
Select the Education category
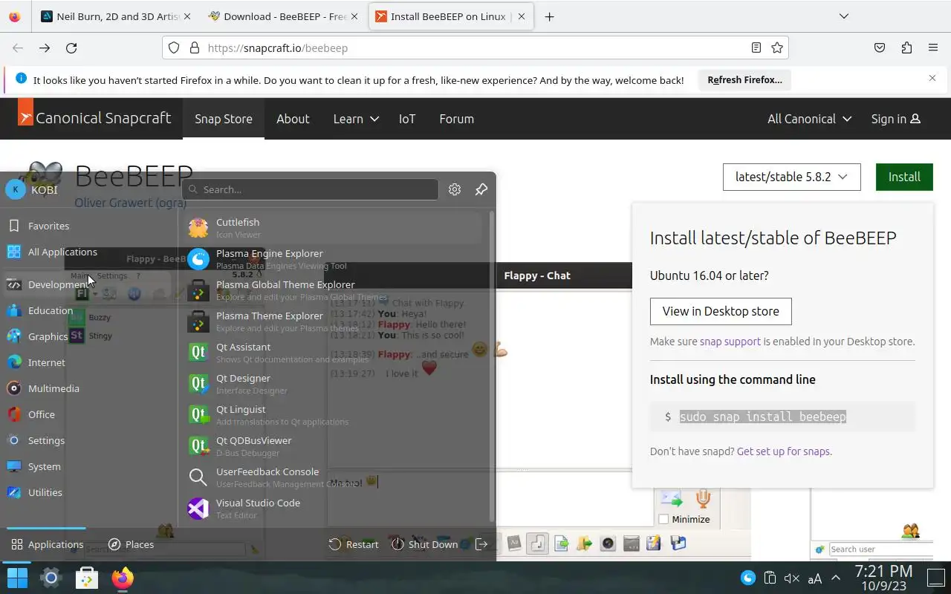(89, 310)
